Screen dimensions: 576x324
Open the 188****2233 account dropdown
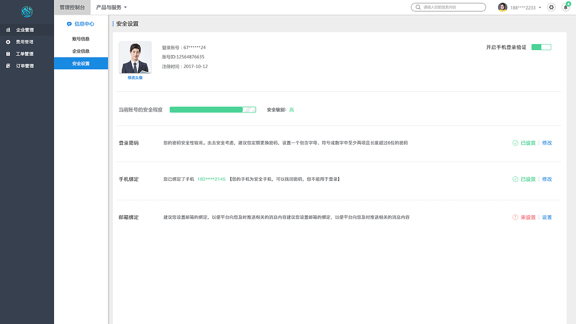pos(526,8)
